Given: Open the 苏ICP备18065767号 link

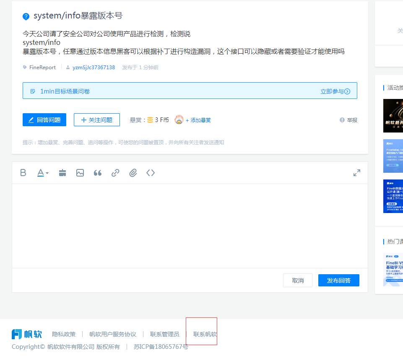Looking at the screenshot, I should click(161, 347).
